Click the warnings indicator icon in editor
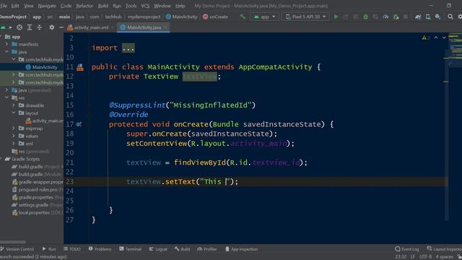 pyautogui.click(x=425, y=38)
